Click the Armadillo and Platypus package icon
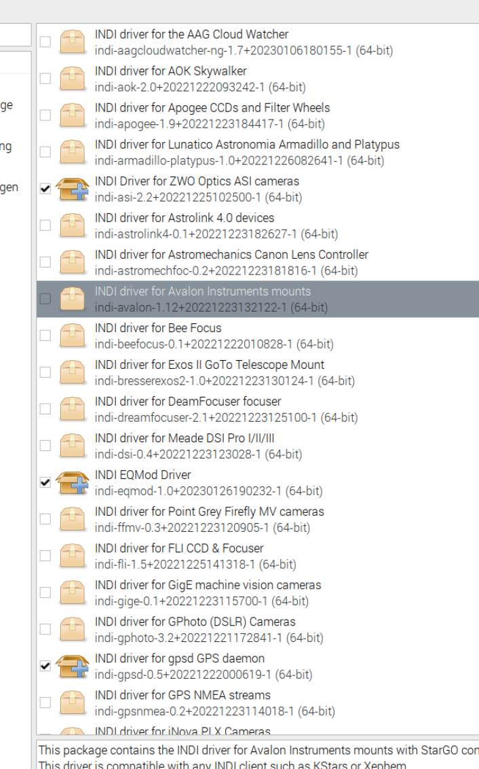The image size is (479, 769). pos(73,152)
